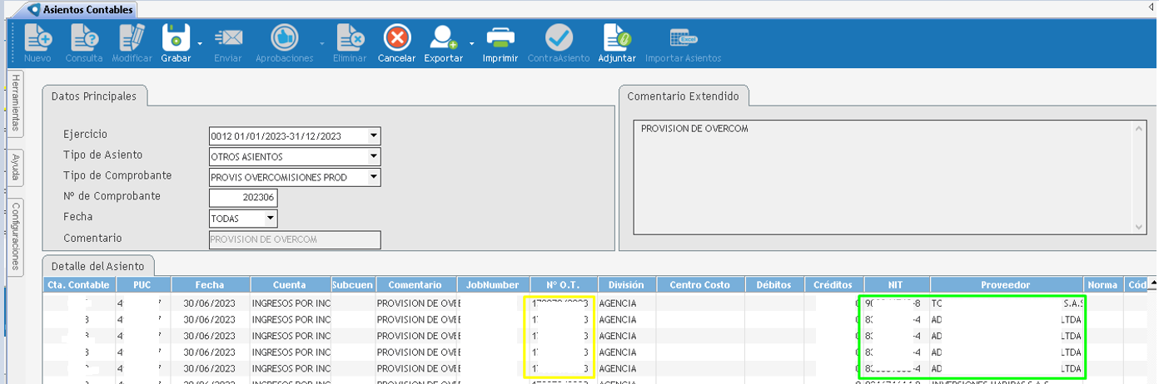Open the Consulta toolbar icon

84,38
